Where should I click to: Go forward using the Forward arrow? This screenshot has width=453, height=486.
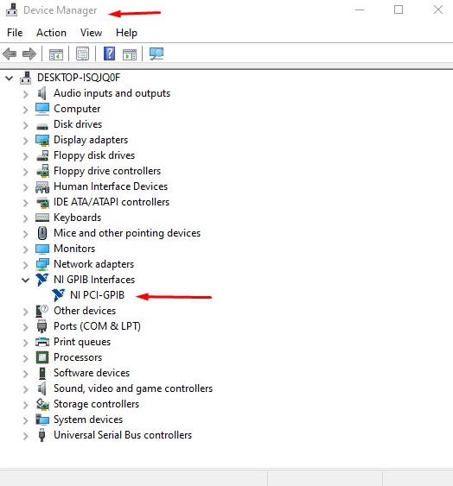coord(29,54)
